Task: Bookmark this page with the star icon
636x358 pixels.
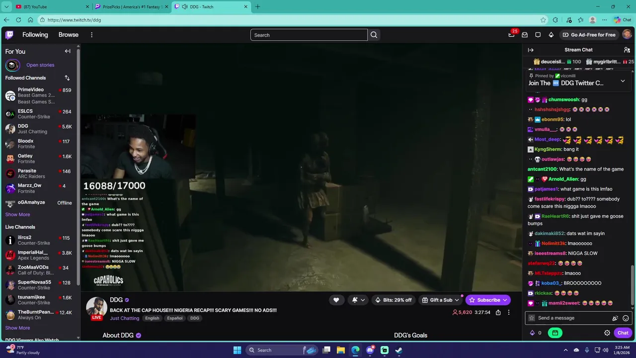Action: point(543,20)
